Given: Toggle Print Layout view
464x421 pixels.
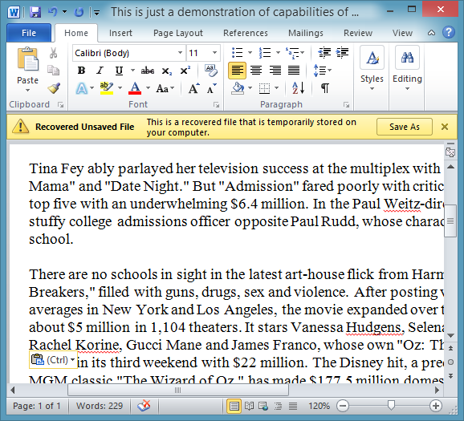Looking at the screenshot, I should coord(234,406).
